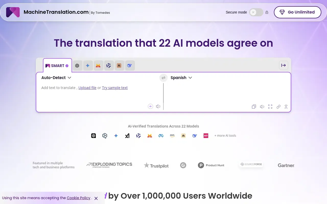Click the voice input waveform icon
This screenshot has width=327, height=204.
tap(150, 106)
